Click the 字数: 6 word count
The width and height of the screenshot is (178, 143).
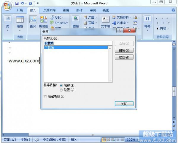click(26, 140)
